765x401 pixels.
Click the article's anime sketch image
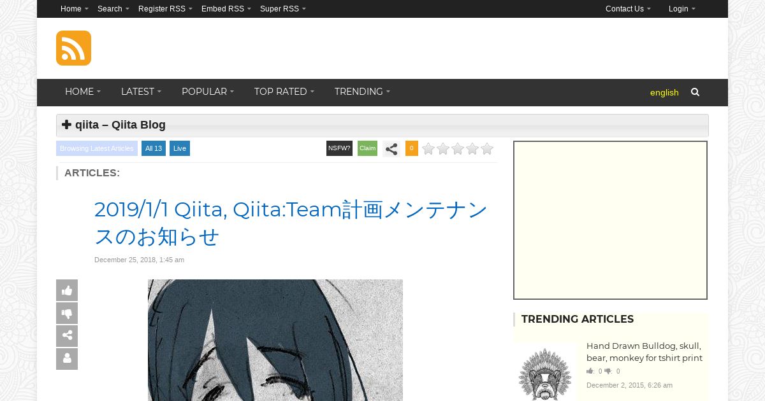[275, 340]
